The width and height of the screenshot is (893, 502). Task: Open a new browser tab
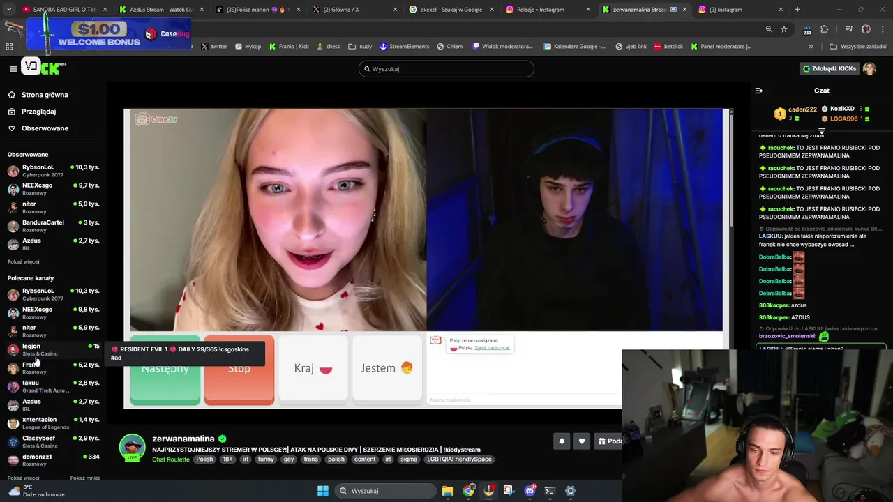point(797,10)
